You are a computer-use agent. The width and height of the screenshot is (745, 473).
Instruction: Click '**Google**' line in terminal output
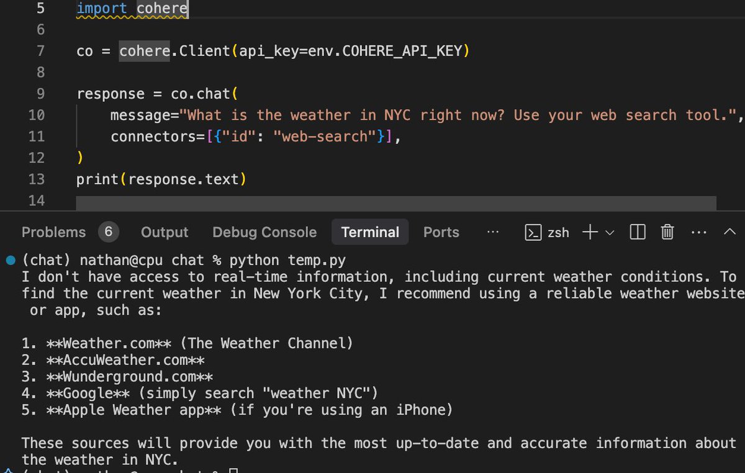pyautogui.click(x=201, y=393)
